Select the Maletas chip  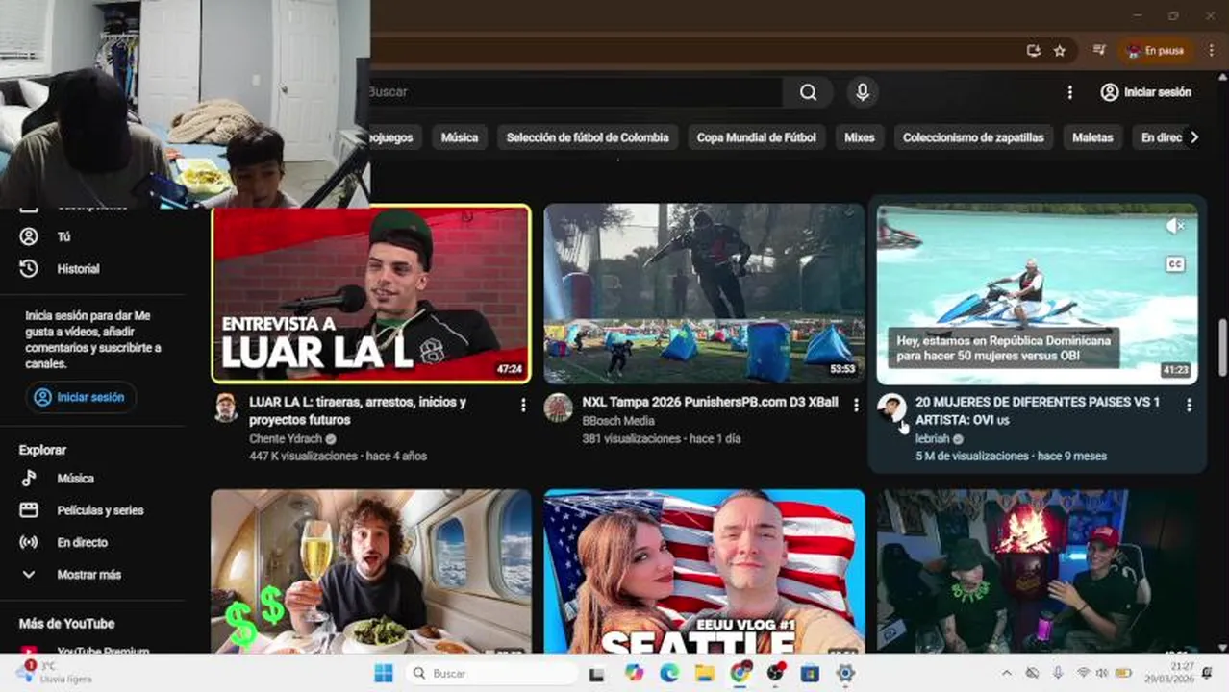[1092, 137]
